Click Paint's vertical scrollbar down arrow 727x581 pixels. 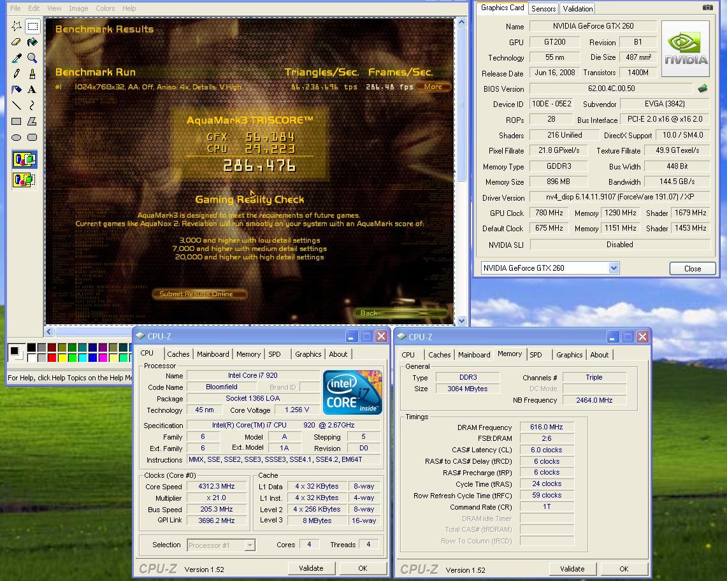(x=461, y=320)
